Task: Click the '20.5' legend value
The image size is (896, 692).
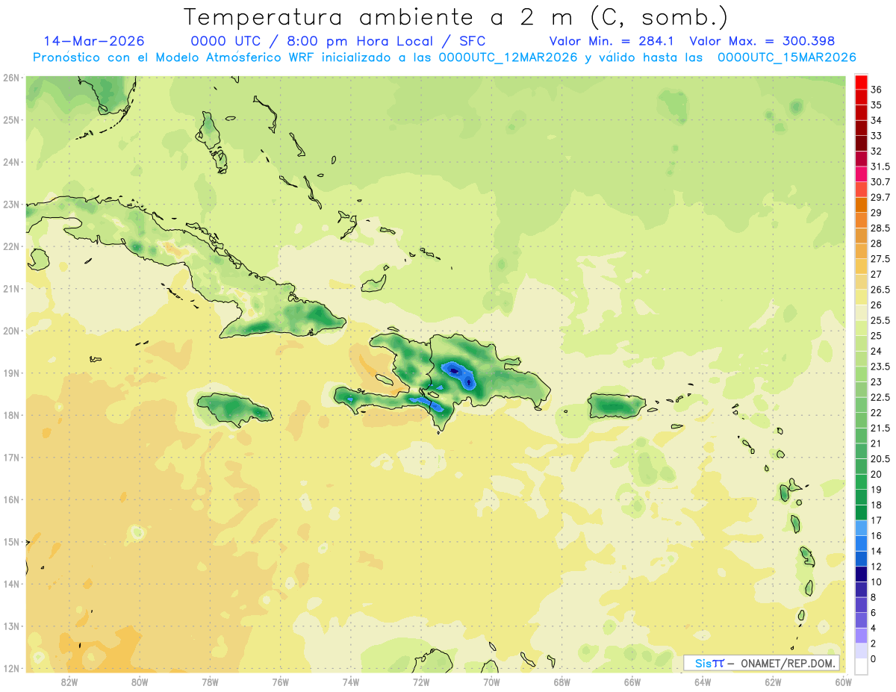Action: (880, 459)
